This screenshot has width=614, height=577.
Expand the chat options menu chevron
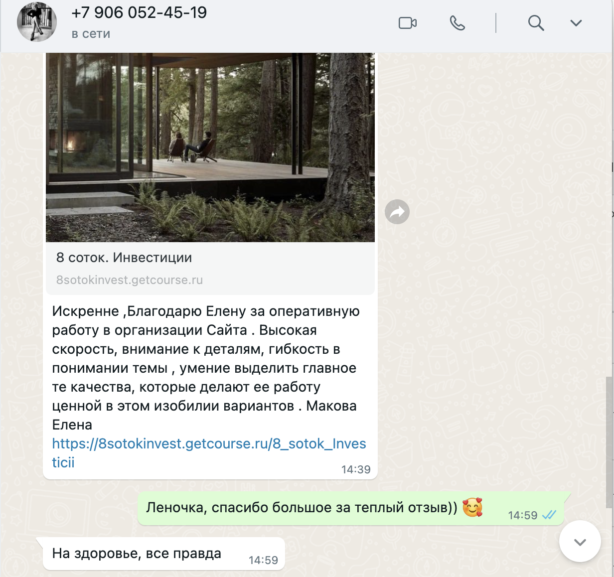point(576,23)
